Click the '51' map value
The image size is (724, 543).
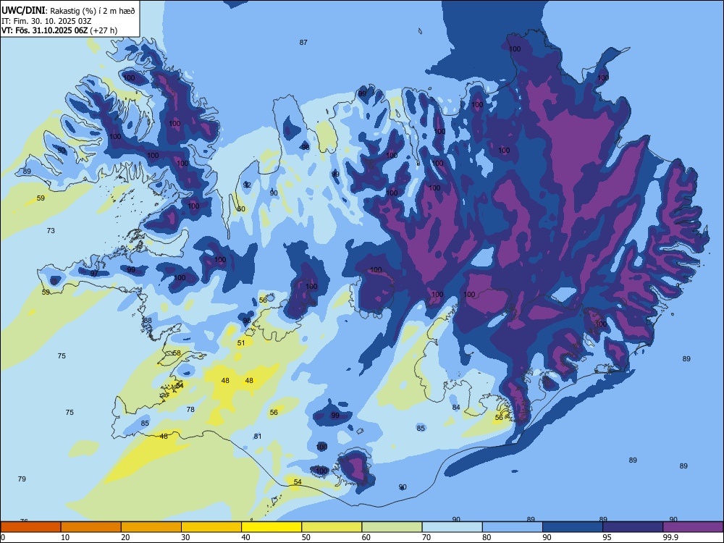pos(241,342)
